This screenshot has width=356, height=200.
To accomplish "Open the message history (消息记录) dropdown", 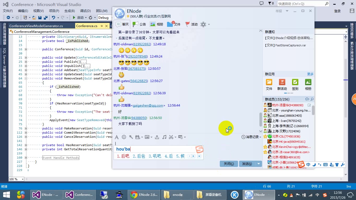I will [251, 137].
